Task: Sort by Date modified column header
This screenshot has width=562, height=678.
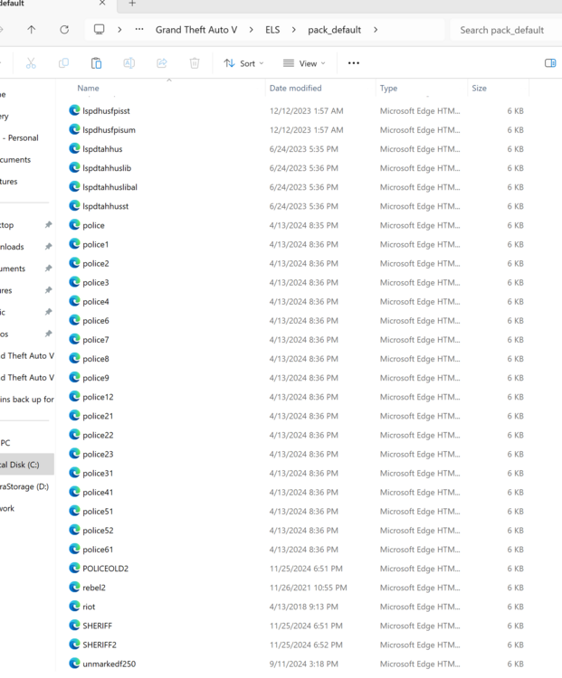Action: pyautogui.click(x=295, y=89)
